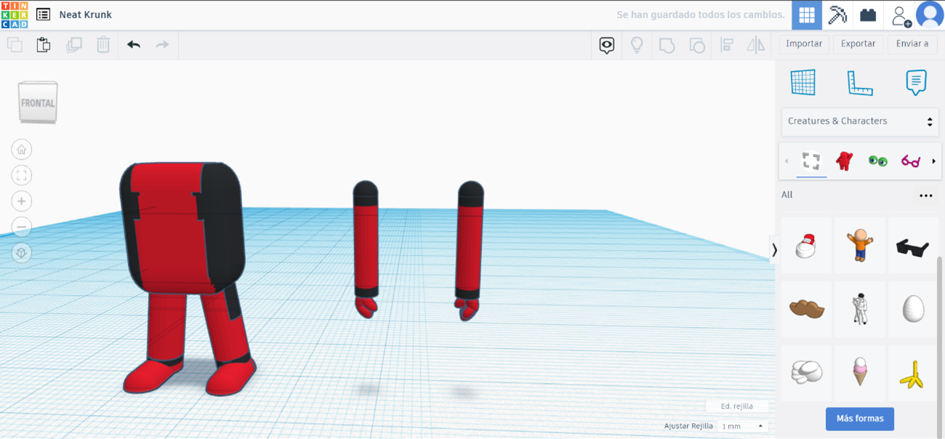Open the Creatures & Characters category dropdown
945x439 pixels.
tap(860, 121)
